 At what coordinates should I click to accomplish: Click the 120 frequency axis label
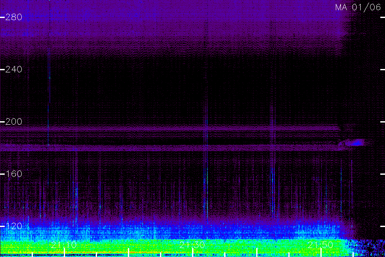point(14,226)
